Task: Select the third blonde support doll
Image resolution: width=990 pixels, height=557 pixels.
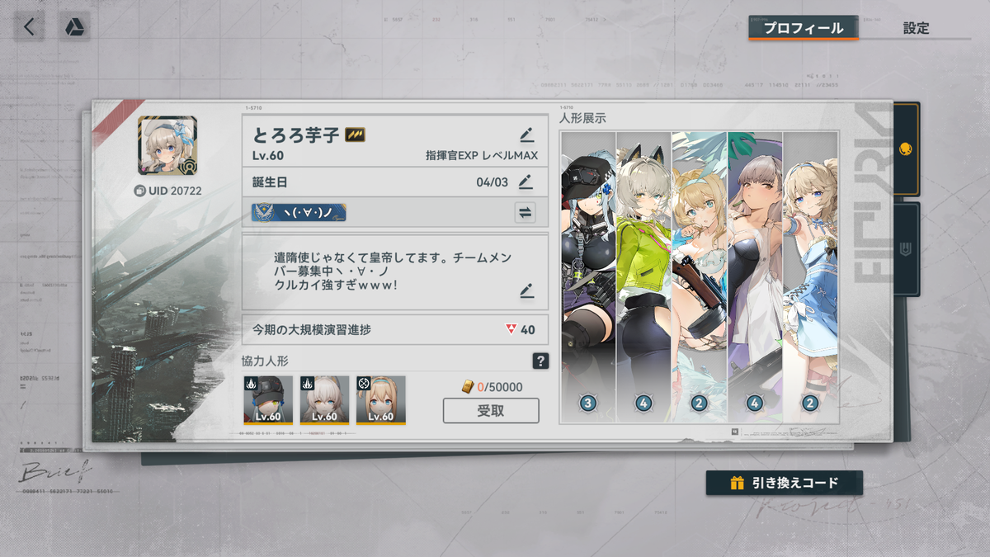Action: click(x=381, y=400)
